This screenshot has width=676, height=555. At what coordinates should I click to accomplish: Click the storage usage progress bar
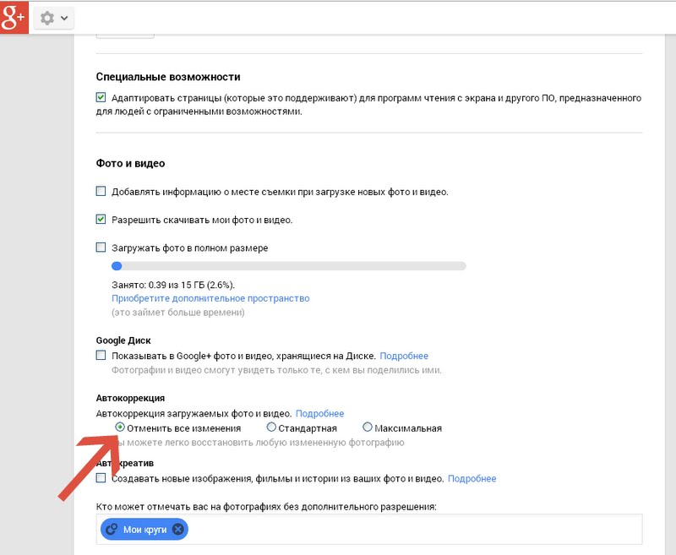288,266
